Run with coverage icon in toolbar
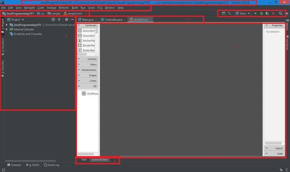The width and height of the screenshot is (290, 172). [267, 14]
